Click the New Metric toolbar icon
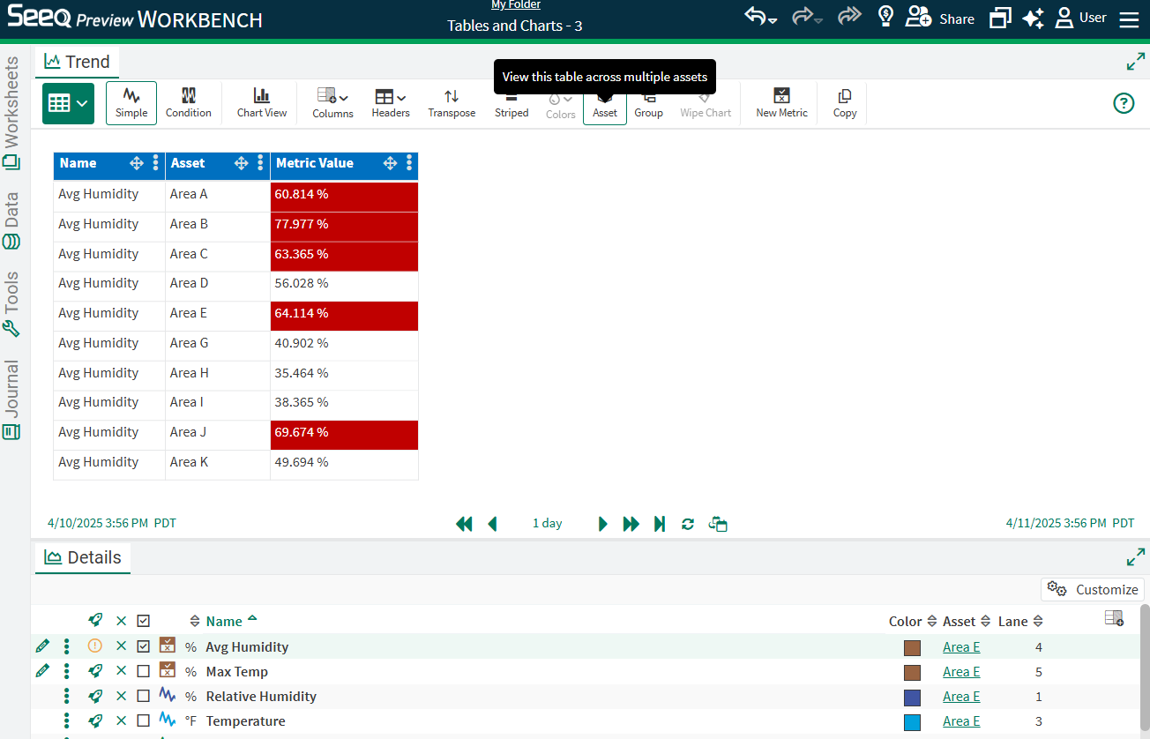The width and height of the screenshot is (1150, 739). (x=781, y=102)
